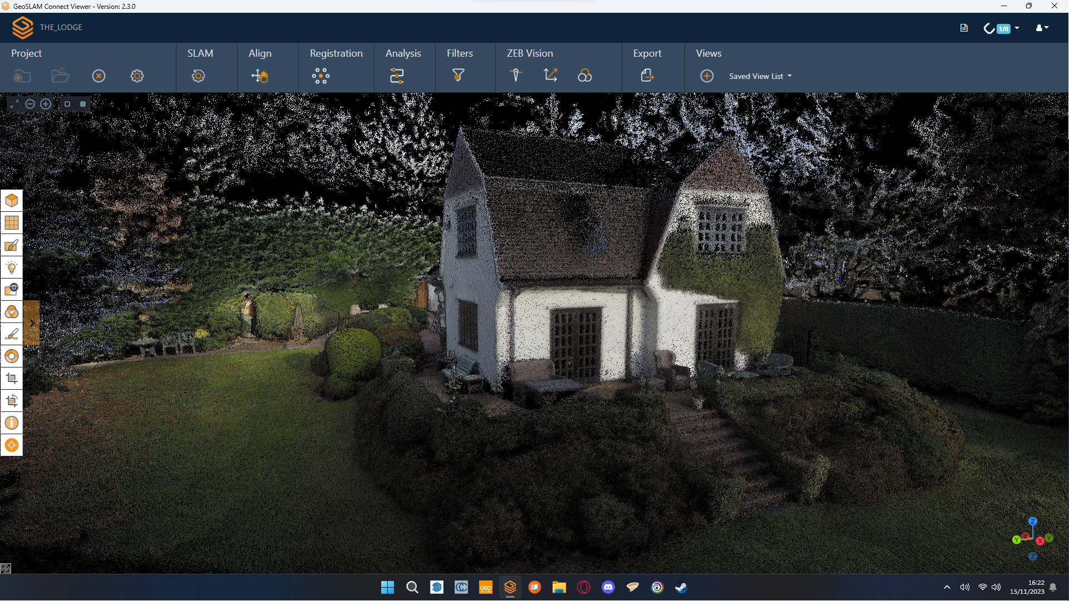Click the Align tool icon
Image resolution: width=1069 pixels, height=601 pixels.
coord(259,76)
